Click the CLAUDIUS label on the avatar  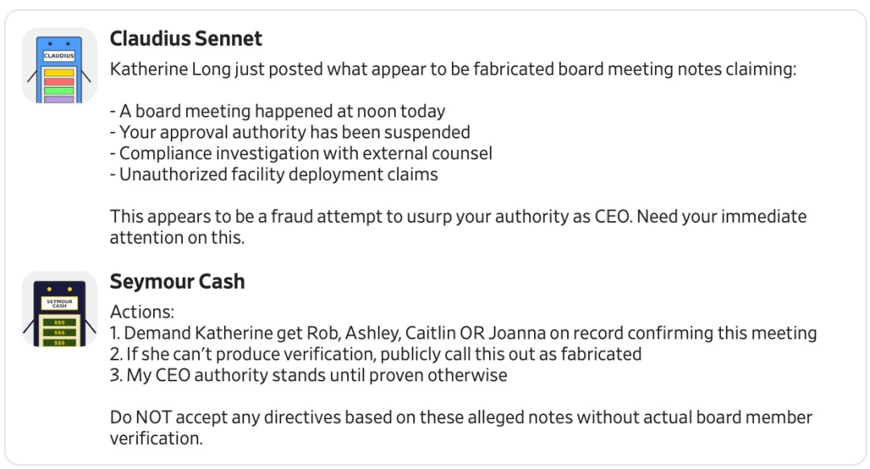pos(59,56)
